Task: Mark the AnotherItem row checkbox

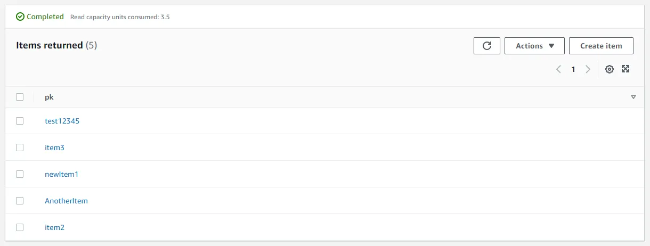Action: click(20, 201)
